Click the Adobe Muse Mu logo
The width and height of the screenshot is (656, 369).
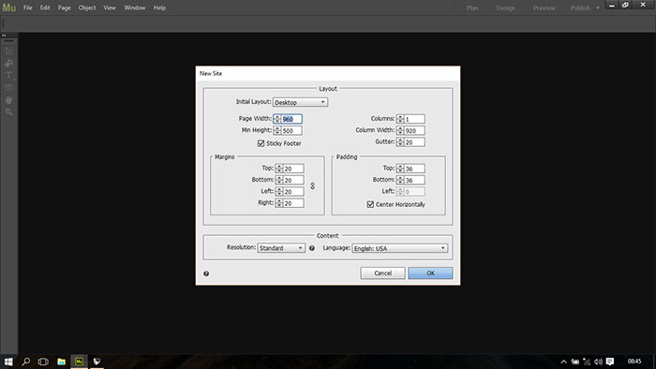pos(9,7)
